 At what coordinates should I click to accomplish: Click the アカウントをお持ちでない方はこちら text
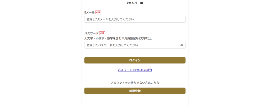pyautogui.click(x=135, y=83)
